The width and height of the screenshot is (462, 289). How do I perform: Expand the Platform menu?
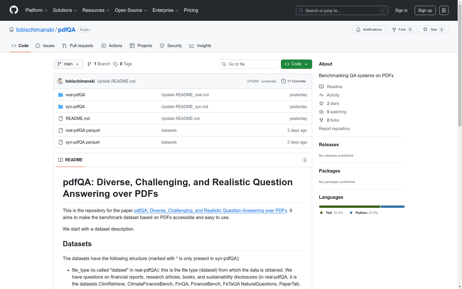pyautogui.click(x=36, y=10)
